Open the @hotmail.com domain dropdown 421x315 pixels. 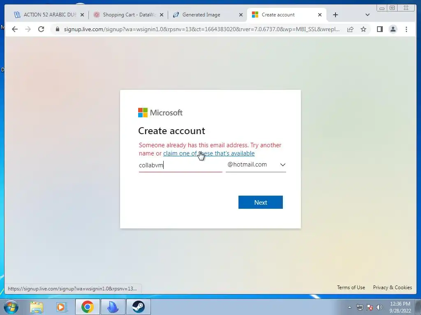tap(256, 165)
